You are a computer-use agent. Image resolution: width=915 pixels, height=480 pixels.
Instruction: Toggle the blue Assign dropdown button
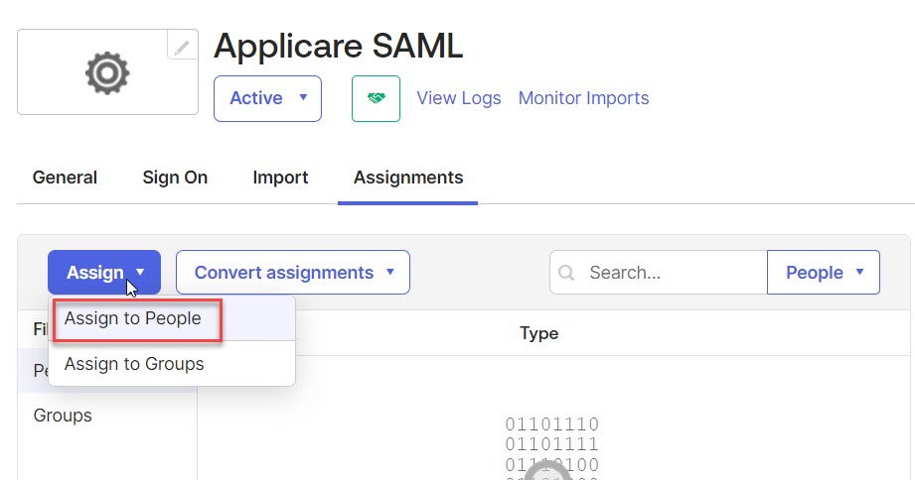[104, 273]
